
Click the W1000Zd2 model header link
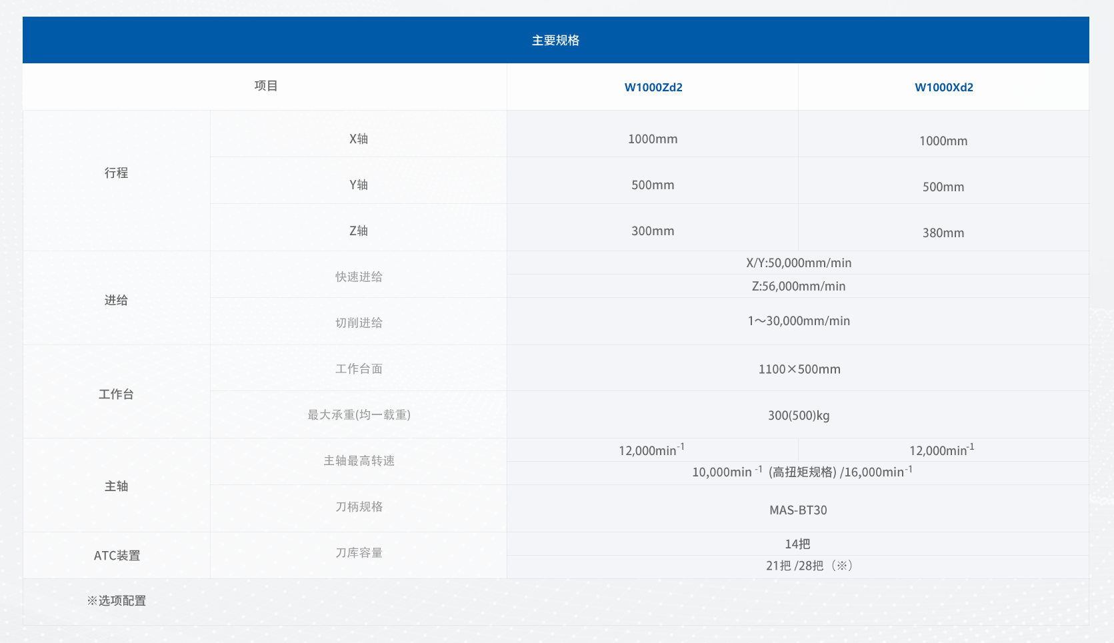coord(653,87)
